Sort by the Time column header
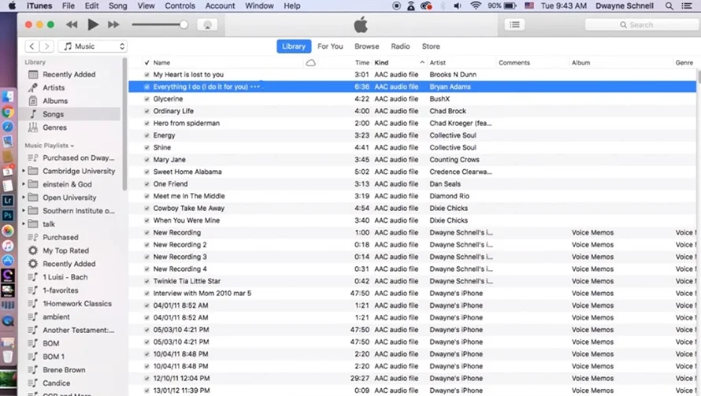 point(362,62)
